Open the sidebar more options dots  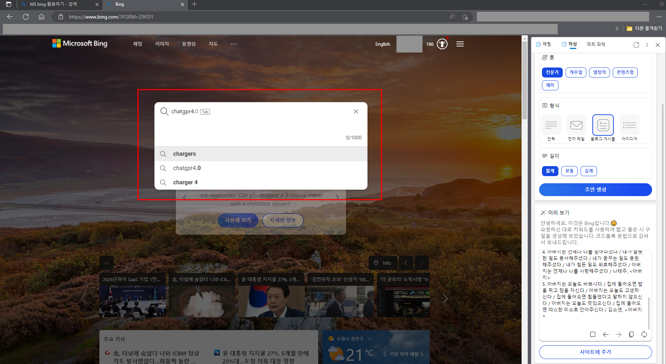click(x=647, y=45)
